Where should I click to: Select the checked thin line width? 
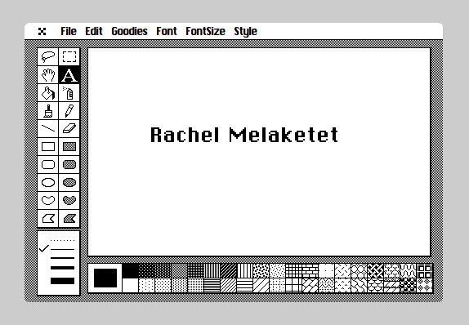click(62, 249)
